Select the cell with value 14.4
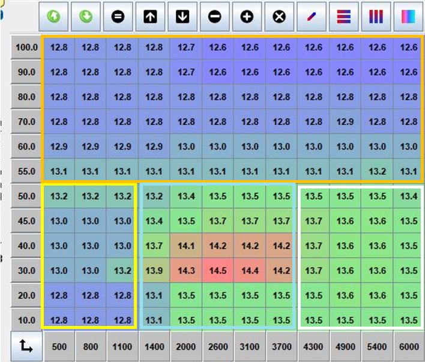425x362 pixels. (x=250, y=270)
